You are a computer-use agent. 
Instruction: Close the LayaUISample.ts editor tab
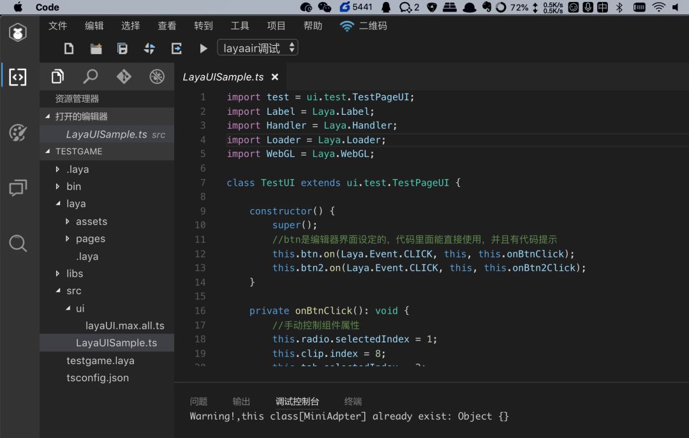[275, 77]
